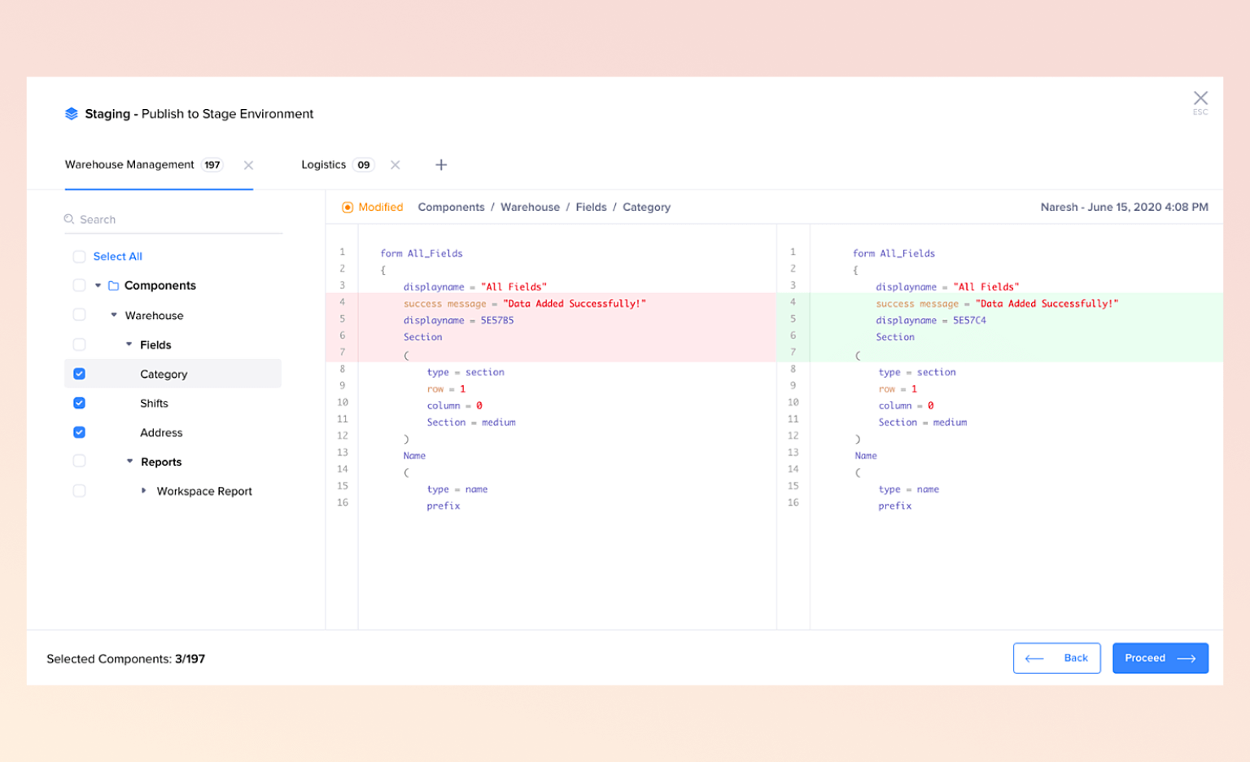
Task: Click "type = name" in right pane
Action: [908, 489]
